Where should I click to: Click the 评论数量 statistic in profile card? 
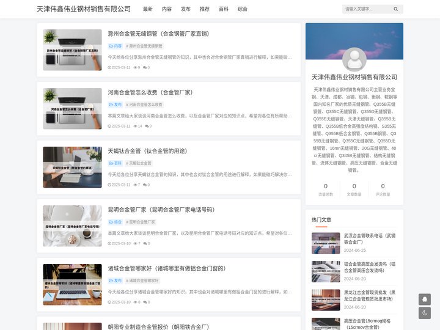point(383,189)
